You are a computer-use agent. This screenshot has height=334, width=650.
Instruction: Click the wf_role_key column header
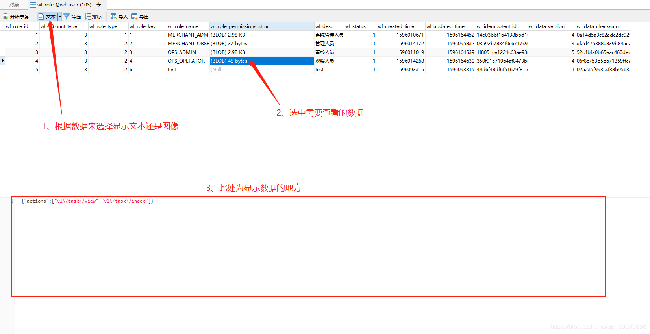[x=147, y=26]
